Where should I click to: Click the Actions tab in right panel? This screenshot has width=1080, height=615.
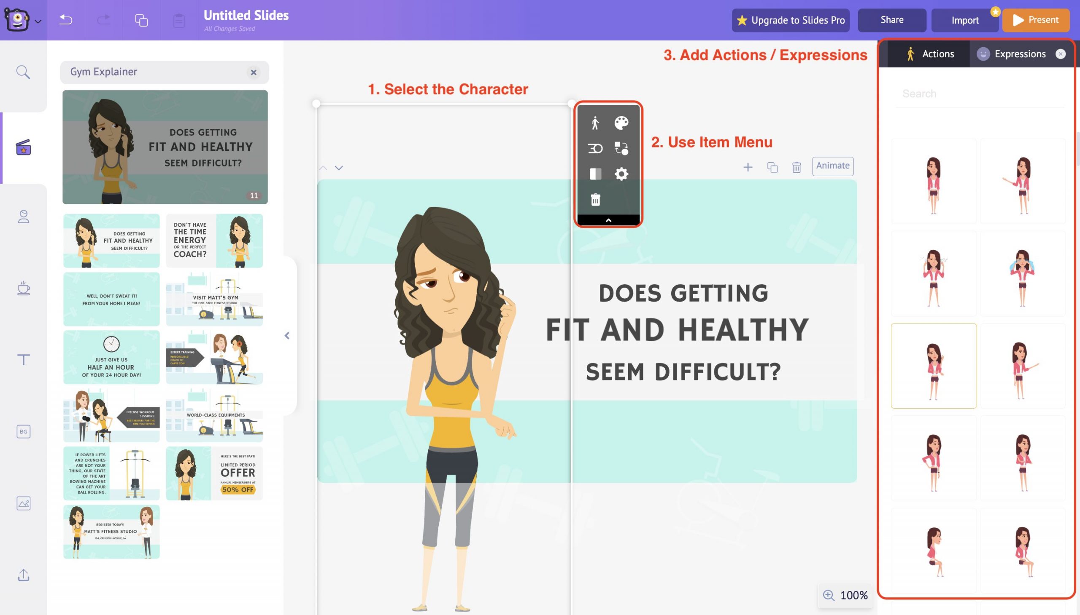point(928,53)
